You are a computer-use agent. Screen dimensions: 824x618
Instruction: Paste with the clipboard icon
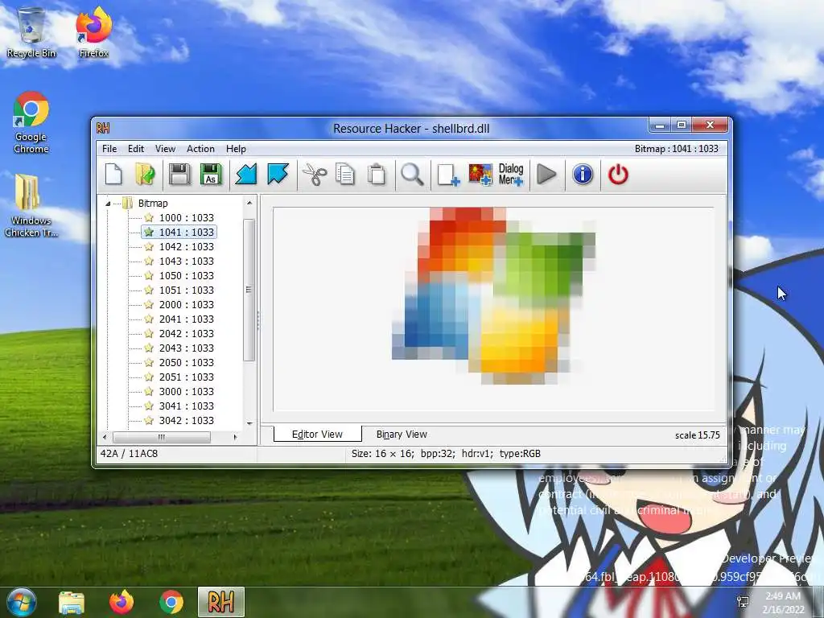[377, 175]
